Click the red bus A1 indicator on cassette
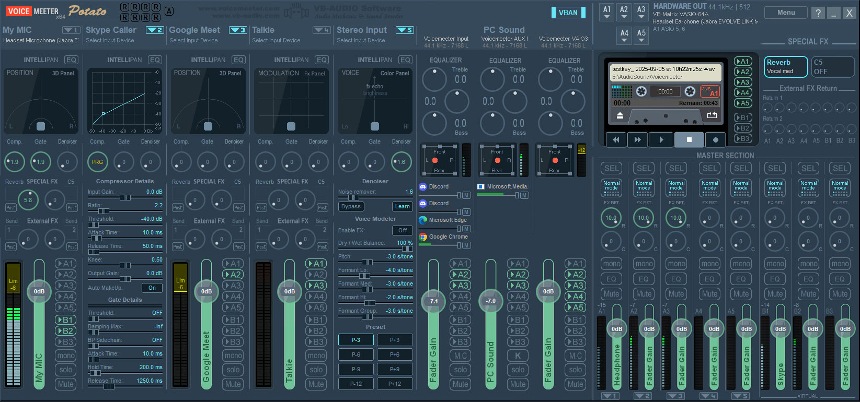The height and width of the screenshot is (402, 860). [710, 91]
